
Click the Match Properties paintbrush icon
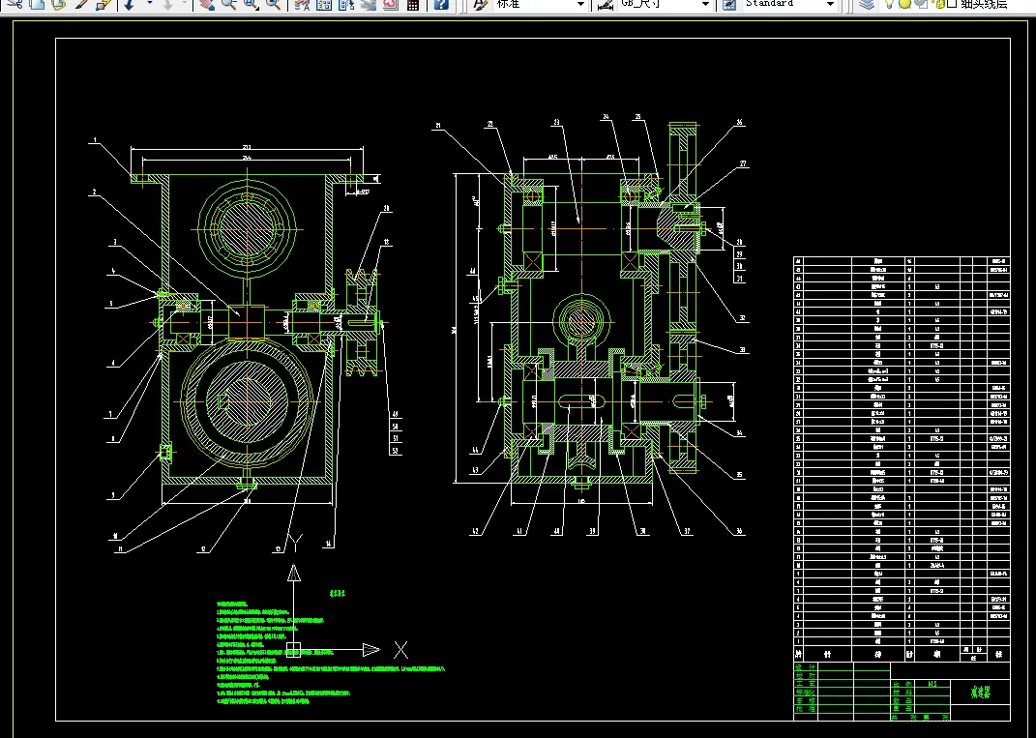[x=80, y=4]
